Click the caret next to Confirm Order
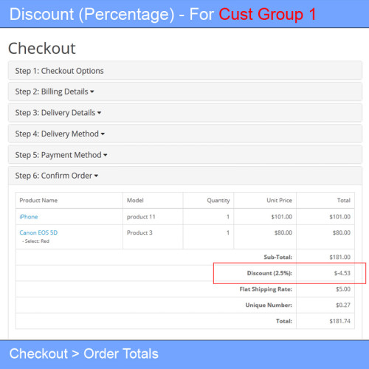This screenshot has height=369, width=369. pos(96,176)
